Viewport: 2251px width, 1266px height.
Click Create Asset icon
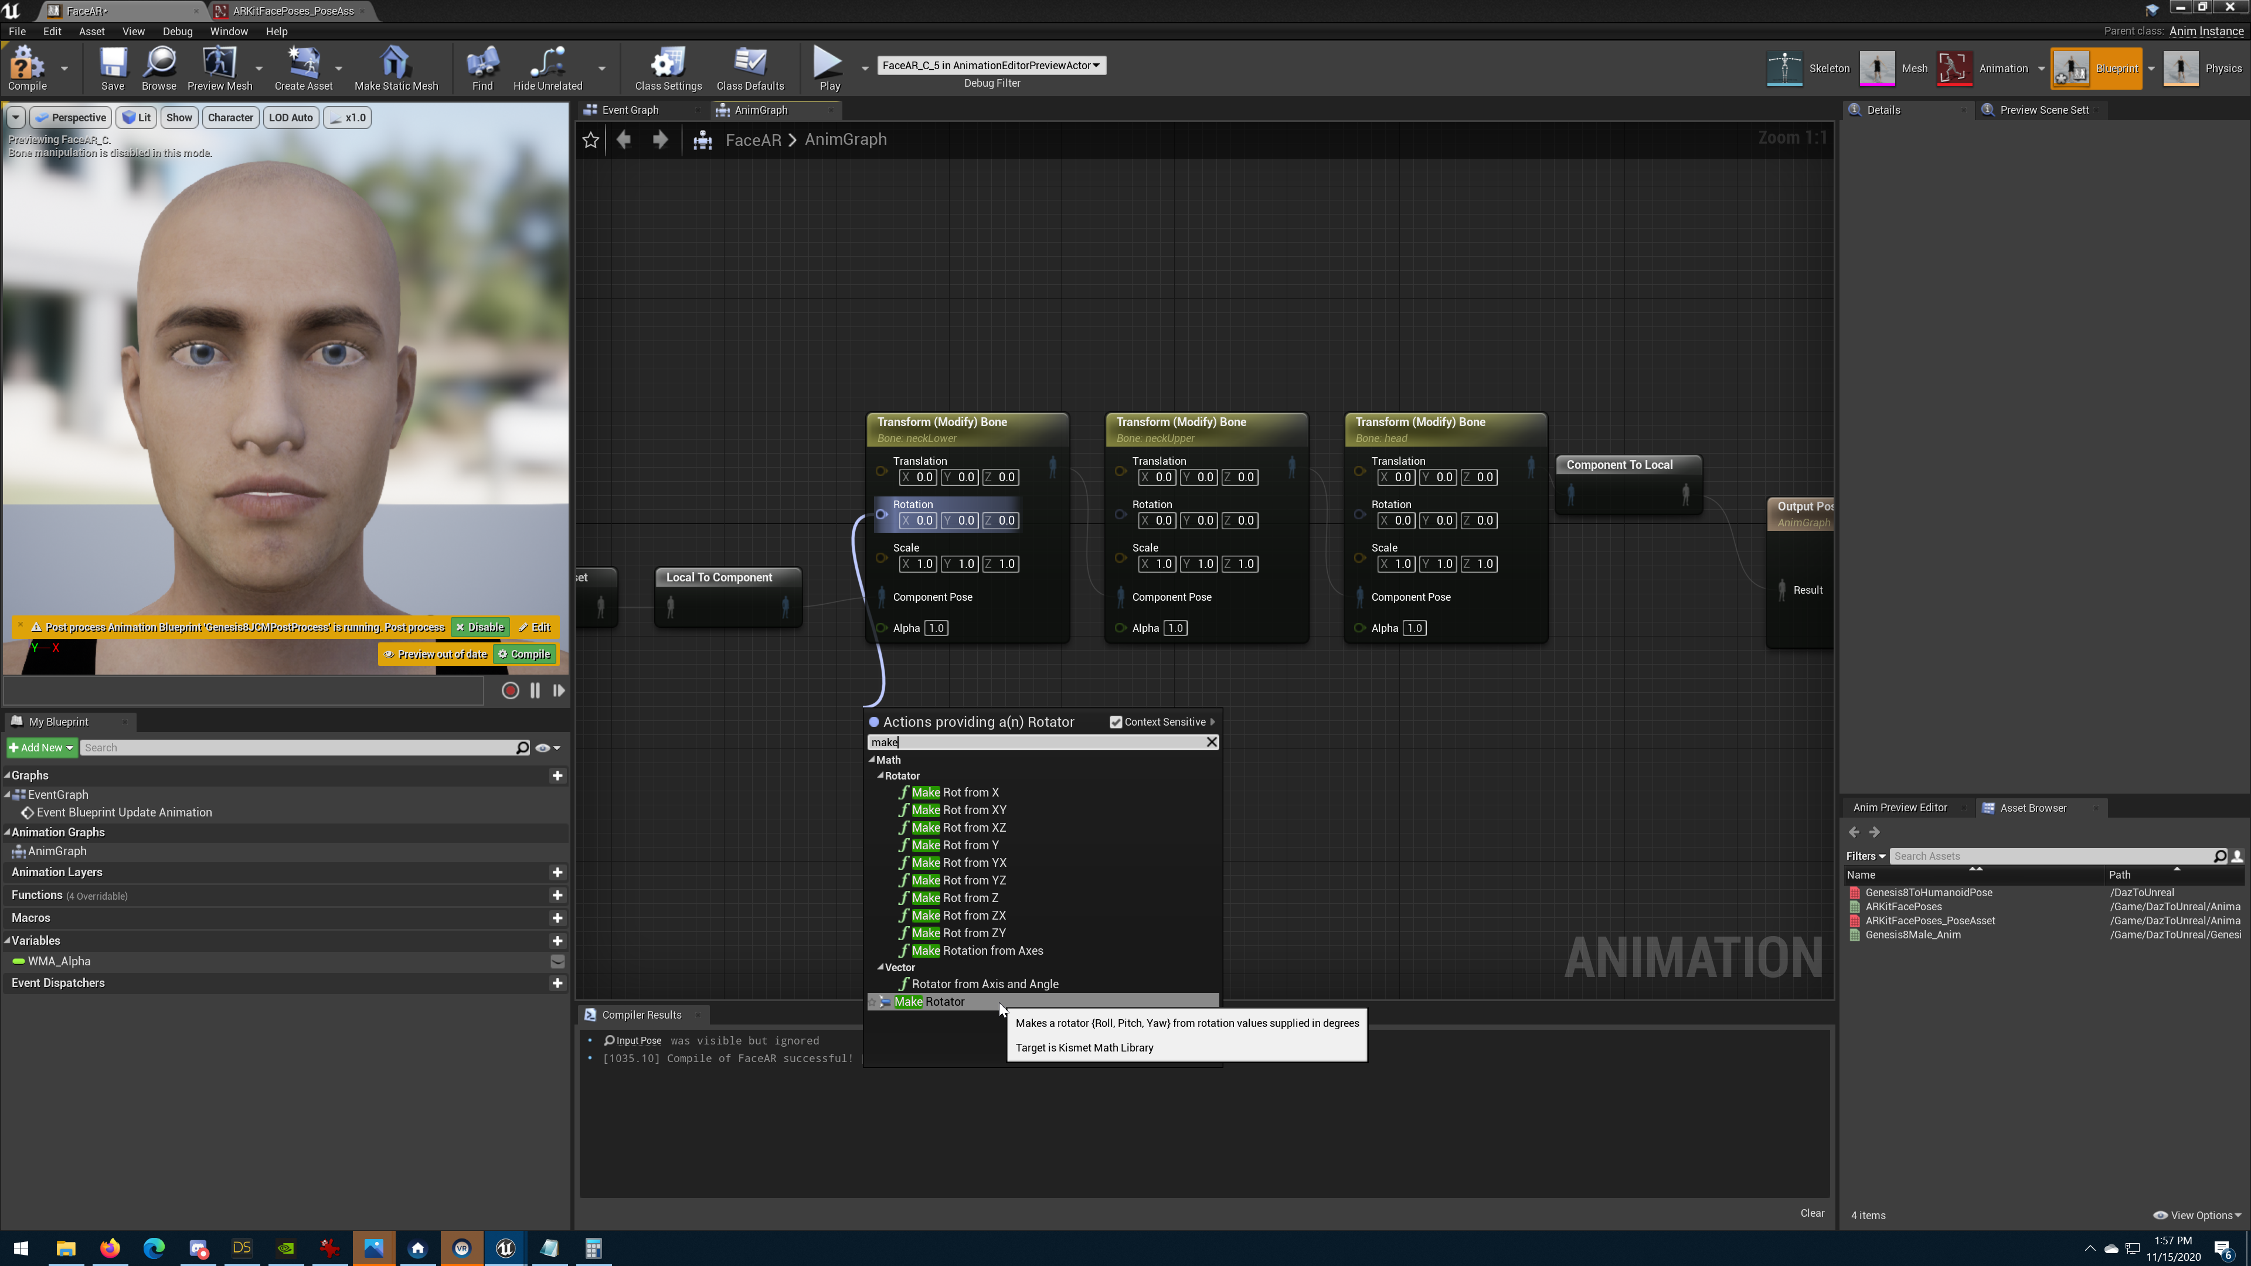click(x=303, y=68)
